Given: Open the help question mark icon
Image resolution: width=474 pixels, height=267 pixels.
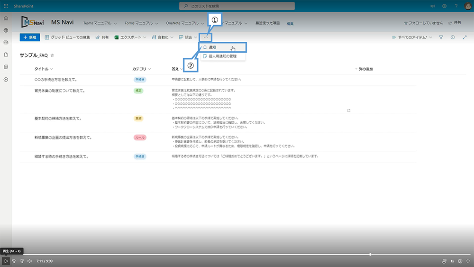Looking at the screenshot, I should pyautogui.click(x=456, y=6).
